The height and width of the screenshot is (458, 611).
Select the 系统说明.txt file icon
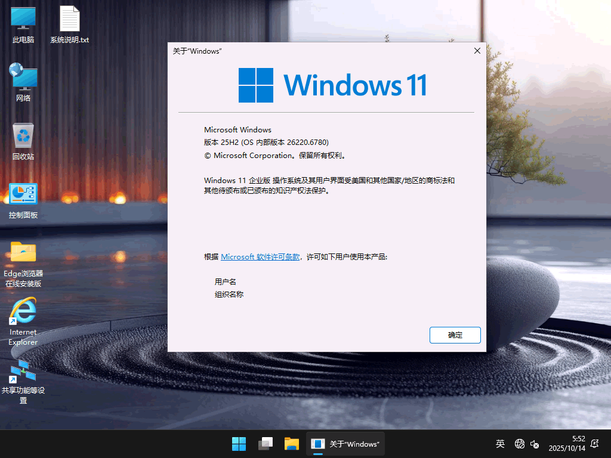[x=69, y=25]
